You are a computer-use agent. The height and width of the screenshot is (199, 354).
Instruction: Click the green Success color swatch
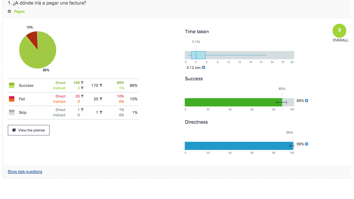12,85
